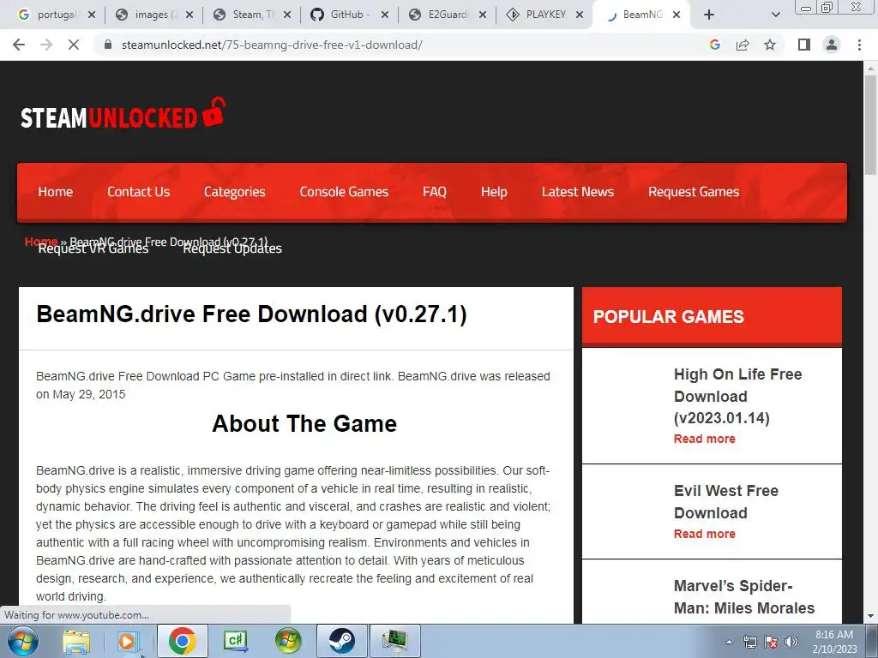Click the Google icon in address bar
Image resolution: width=878 pixels, height=658 pixels.
[x=714, y=45]
